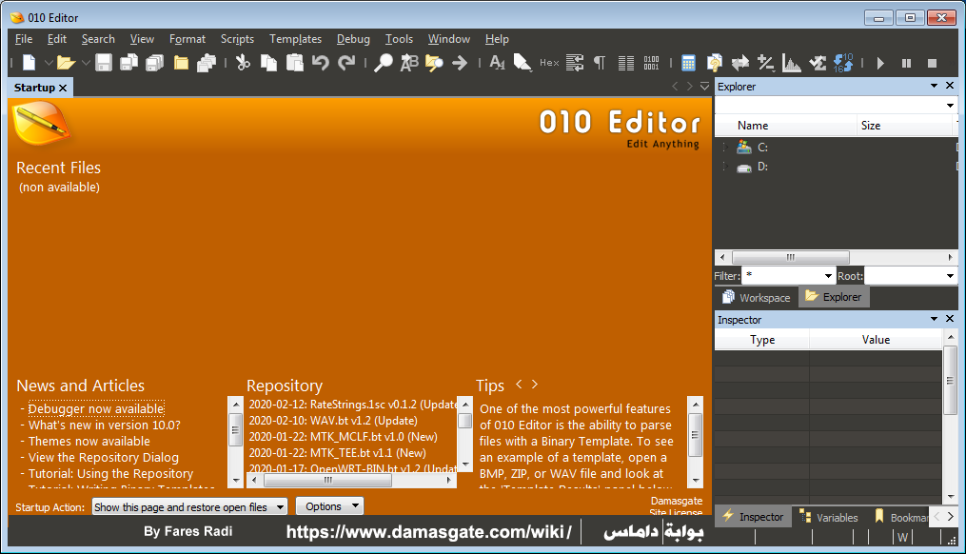Show previous tip with left arrow
Screen dimensions: 966x554
point(519,384)
